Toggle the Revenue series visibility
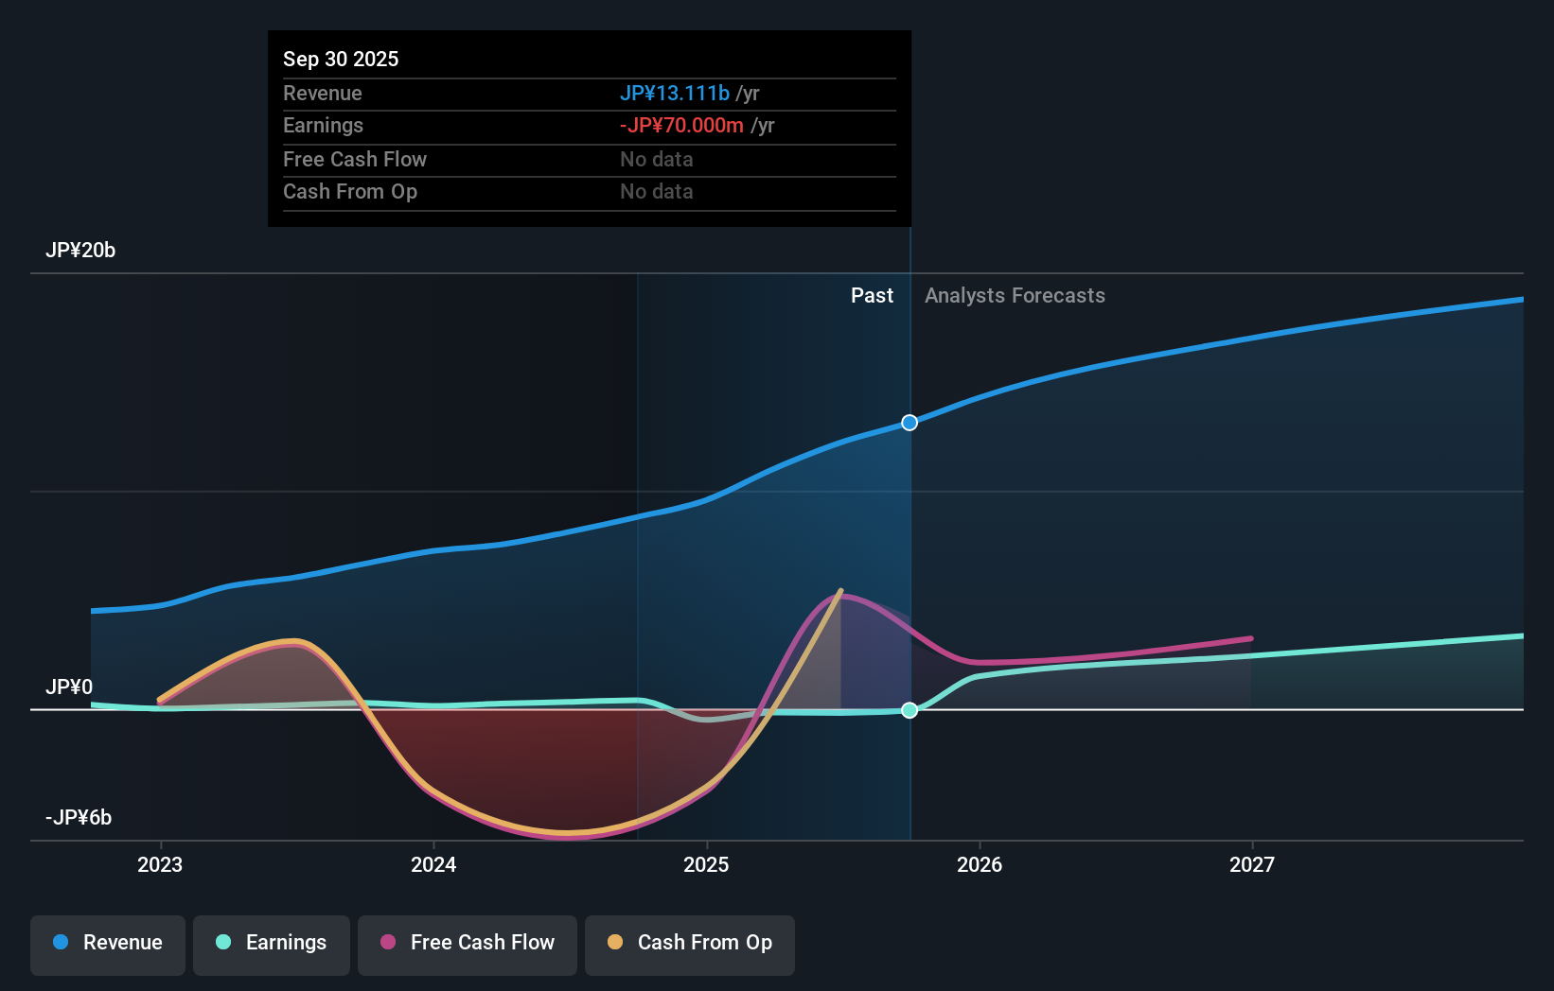This screenshot has width=1554, height=991. click(107, 943)
